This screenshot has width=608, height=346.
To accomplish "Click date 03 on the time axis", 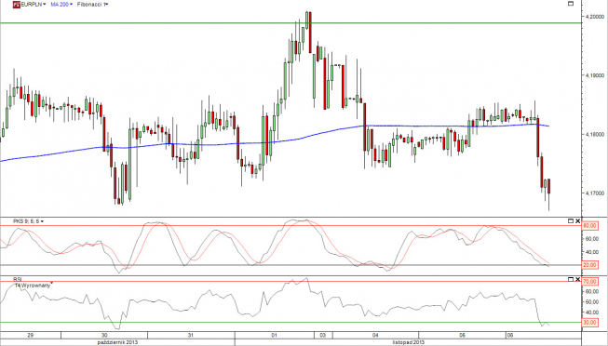I will pyautogui.click(x=322, y=335).
